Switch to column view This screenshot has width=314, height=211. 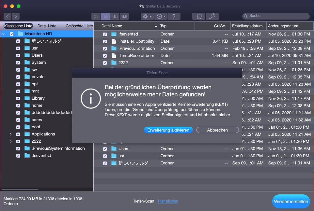tap(115, 16)
